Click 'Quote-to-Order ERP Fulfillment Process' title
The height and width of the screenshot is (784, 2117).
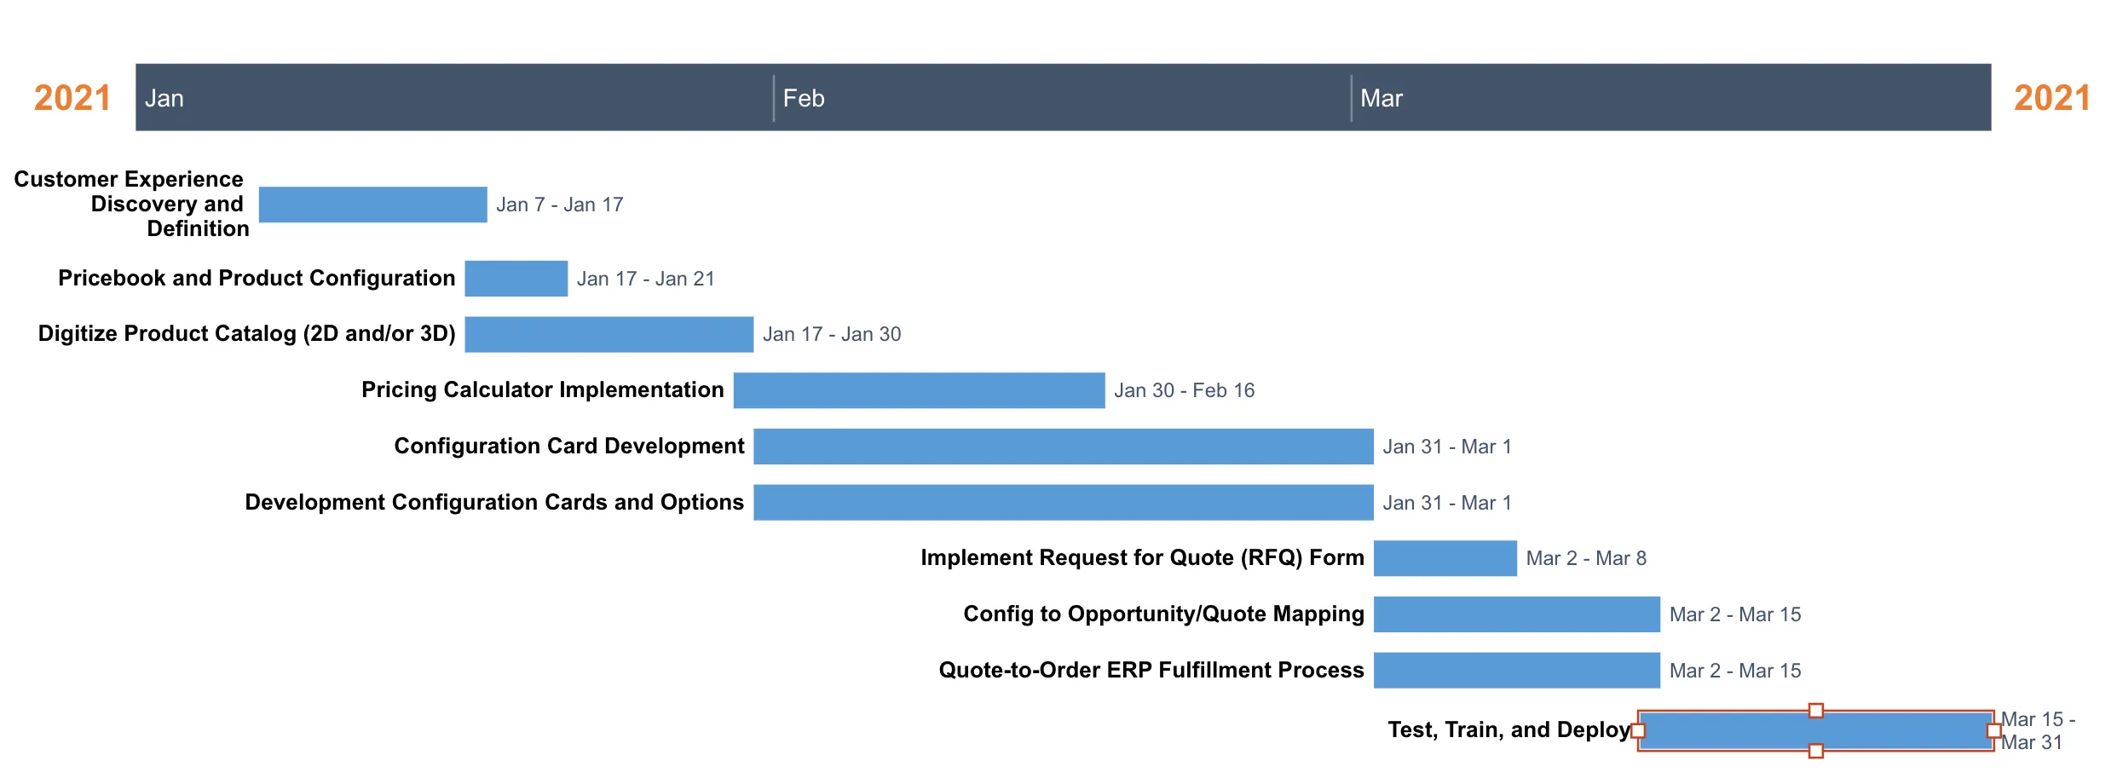coord(1151,671)
